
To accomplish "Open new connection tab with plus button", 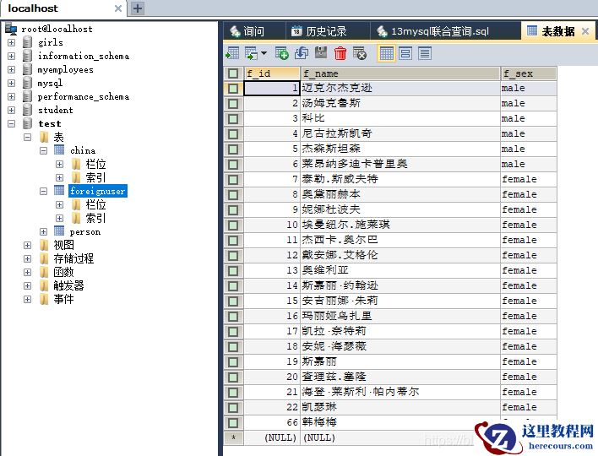I will pyautogui.click(x=138, y=8).
